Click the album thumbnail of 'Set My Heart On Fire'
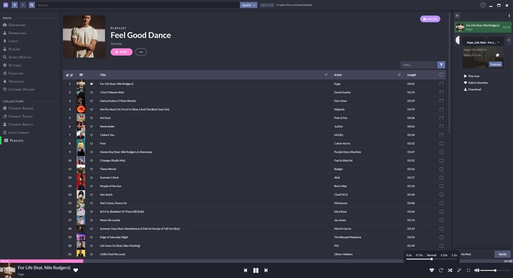Image resolution: width=513 pixels, height=278 pixels. (x=81, y=109)
